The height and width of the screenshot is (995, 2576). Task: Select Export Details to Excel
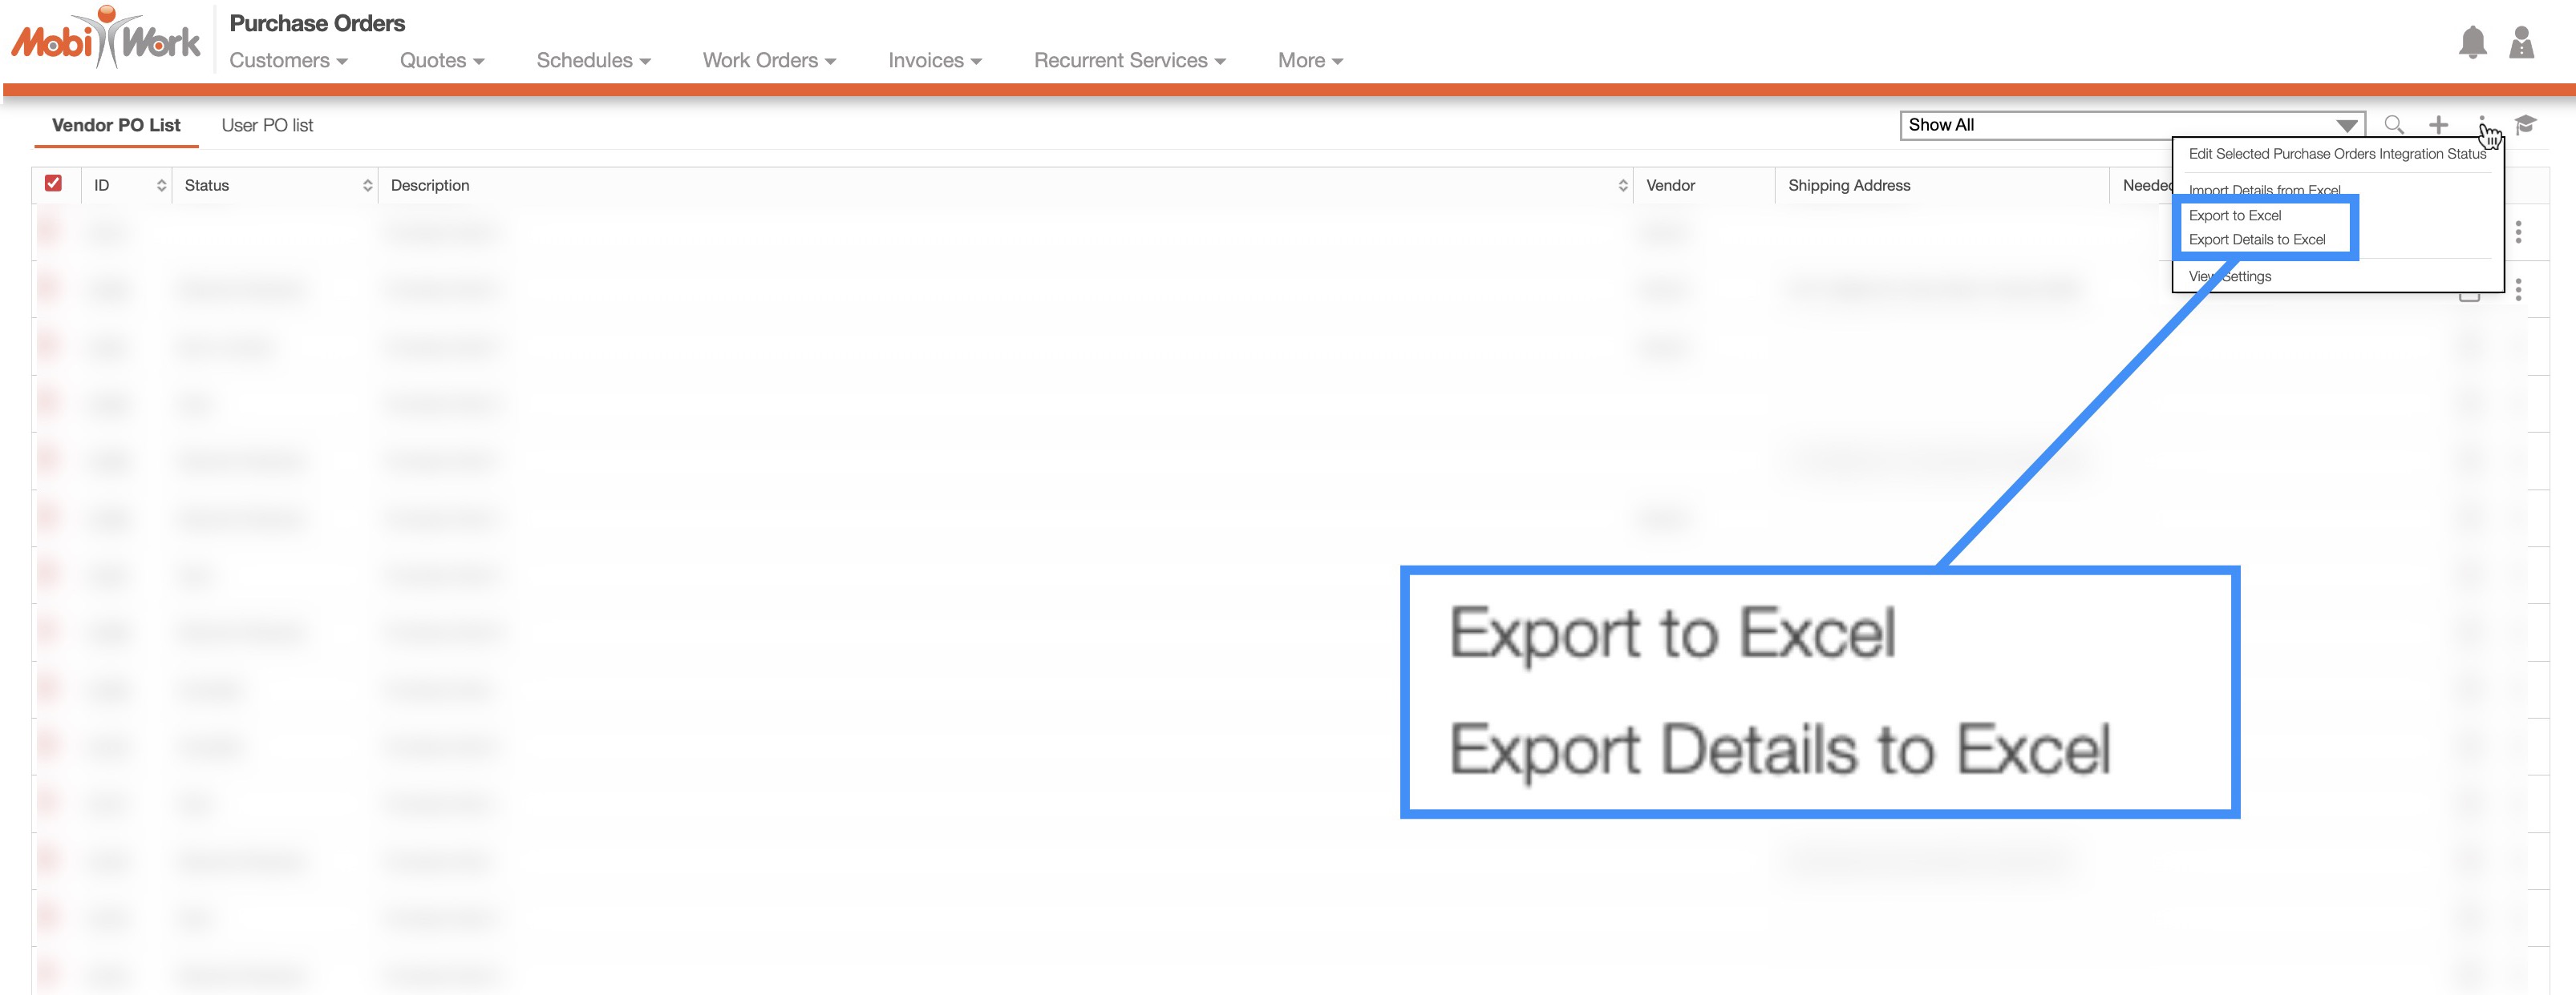[x=2257, y=240]
